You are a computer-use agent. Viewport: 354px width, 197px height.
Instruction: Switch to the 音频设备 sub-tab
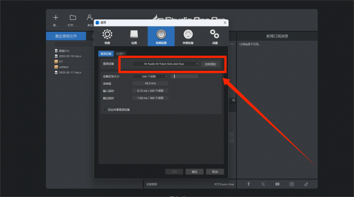click(106, 54)
